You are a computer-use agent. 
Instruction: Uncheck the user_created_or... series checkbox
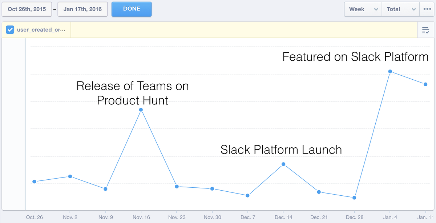[x=10, y=30]
